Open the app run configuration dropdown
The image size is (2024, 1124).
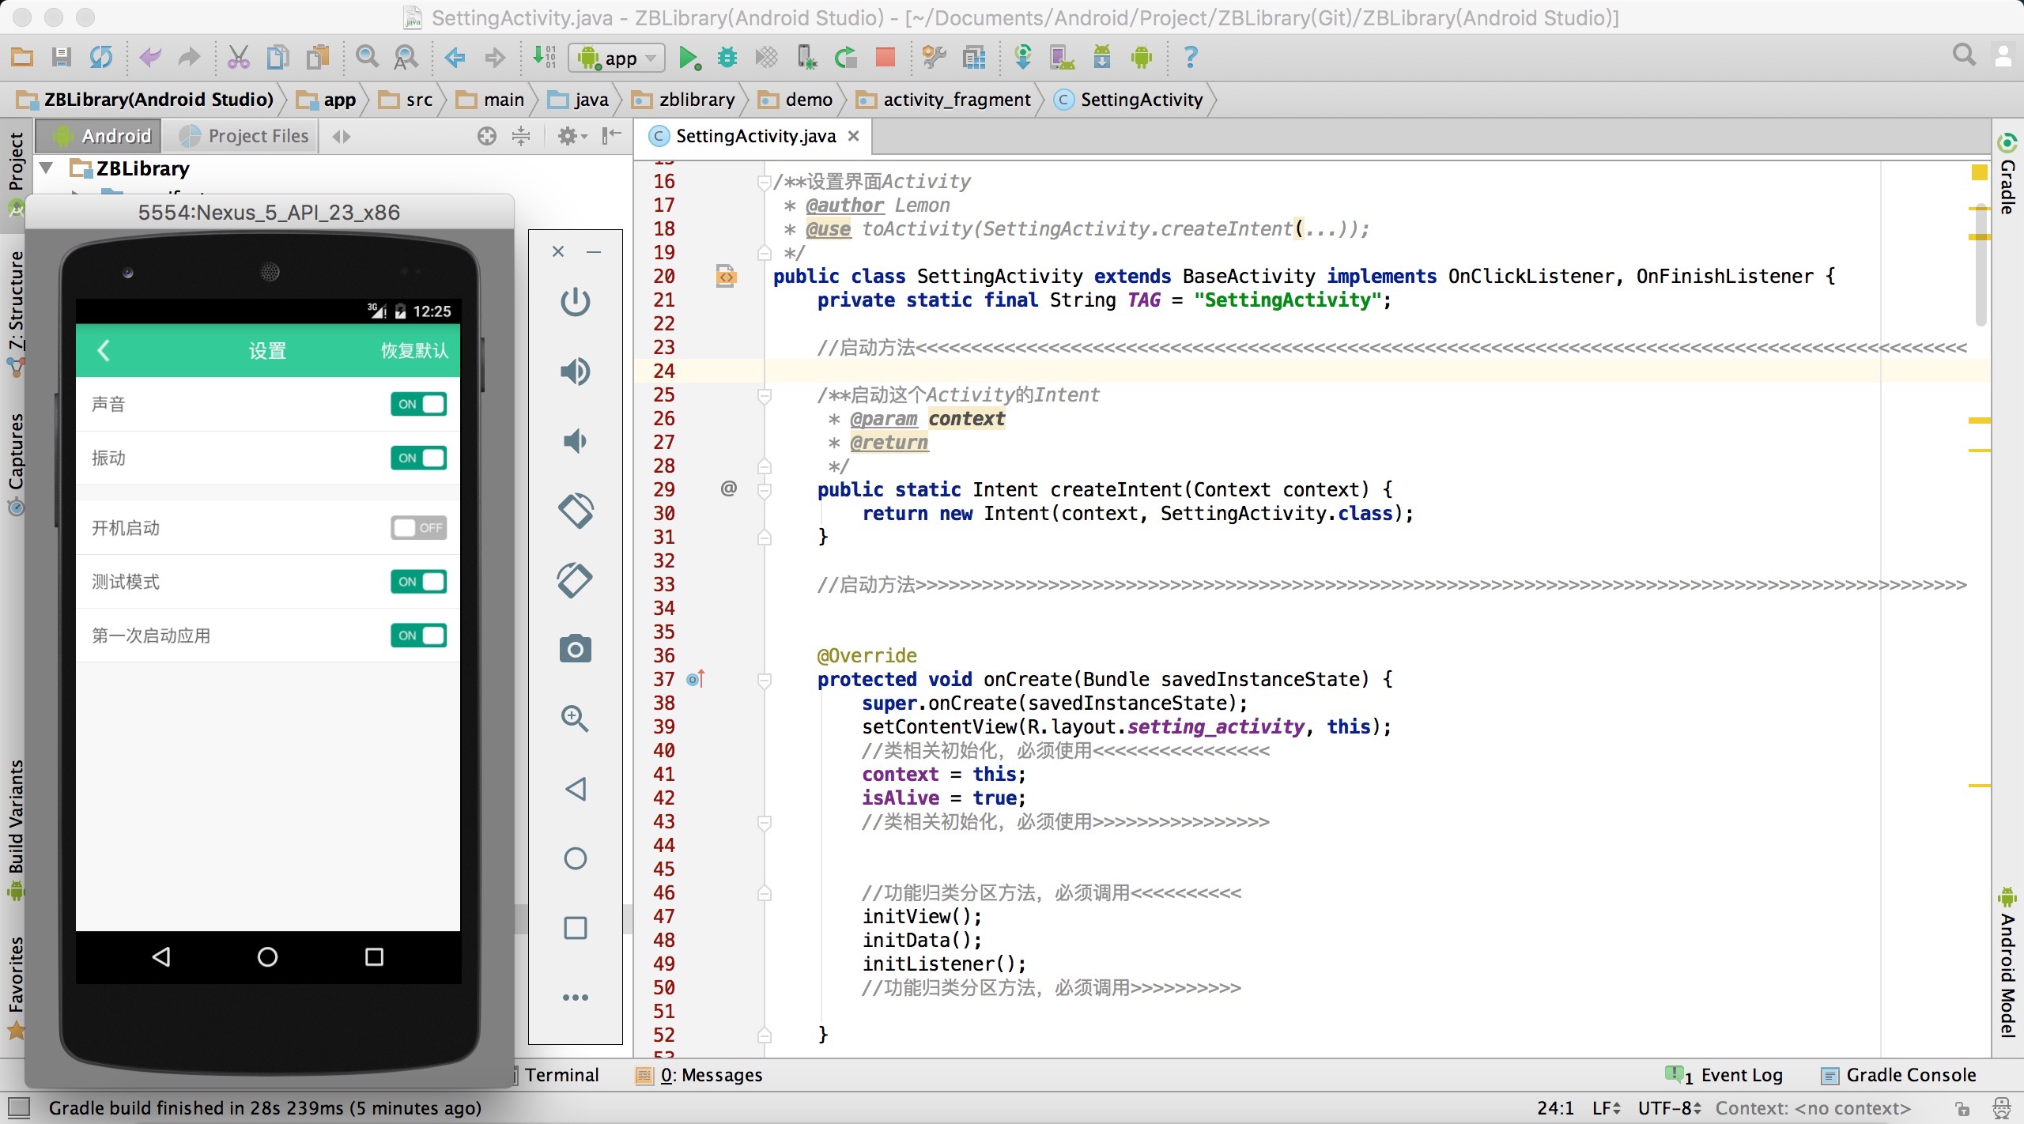(617, 58)
